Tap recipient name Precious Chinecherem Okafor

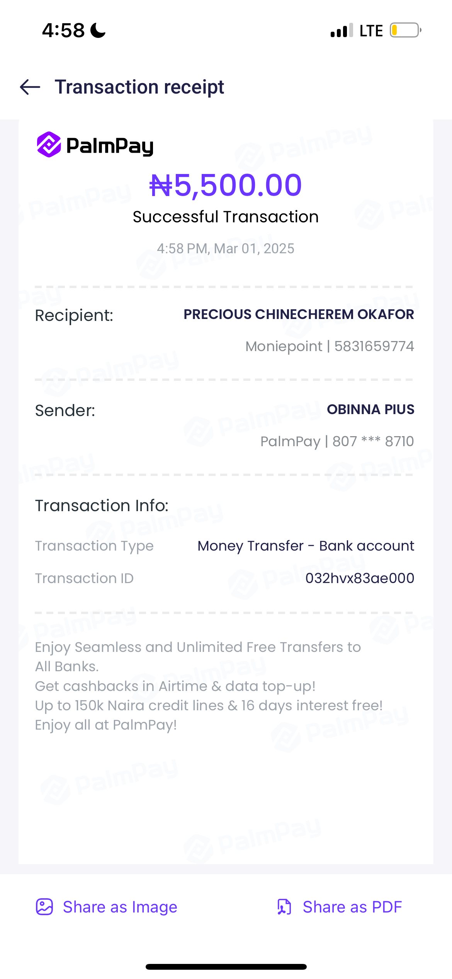(299, 314)
